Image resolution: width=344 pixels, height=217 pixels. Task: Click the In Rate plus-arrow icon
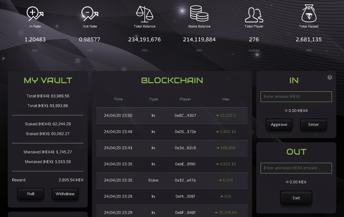coord(35,14)
